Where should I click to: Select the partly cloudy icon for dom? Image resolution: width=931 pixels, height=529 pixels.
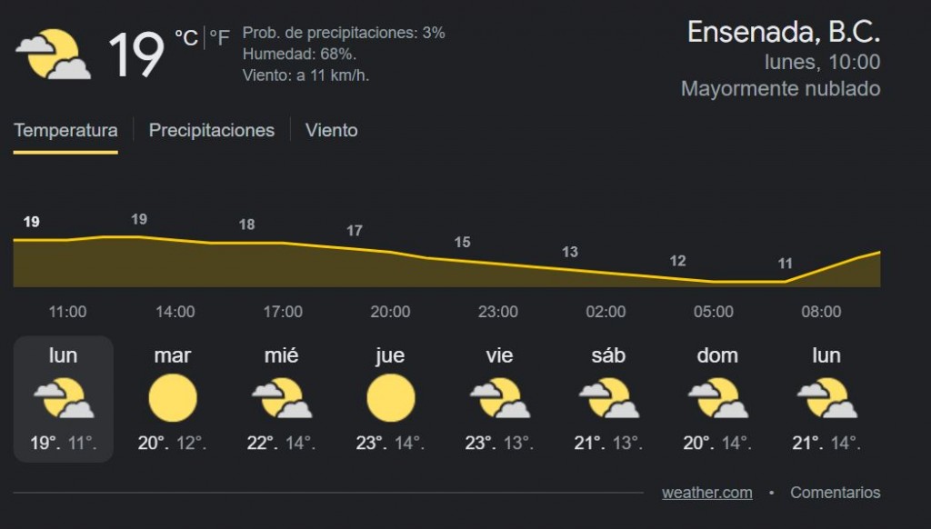[x=718, y=398]
